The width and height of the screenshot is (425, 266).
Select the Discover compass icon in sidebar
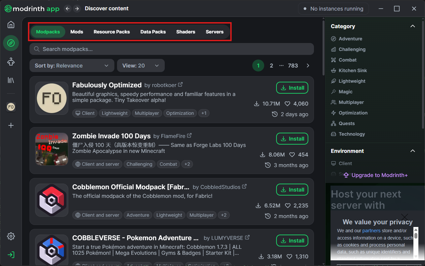11,43
